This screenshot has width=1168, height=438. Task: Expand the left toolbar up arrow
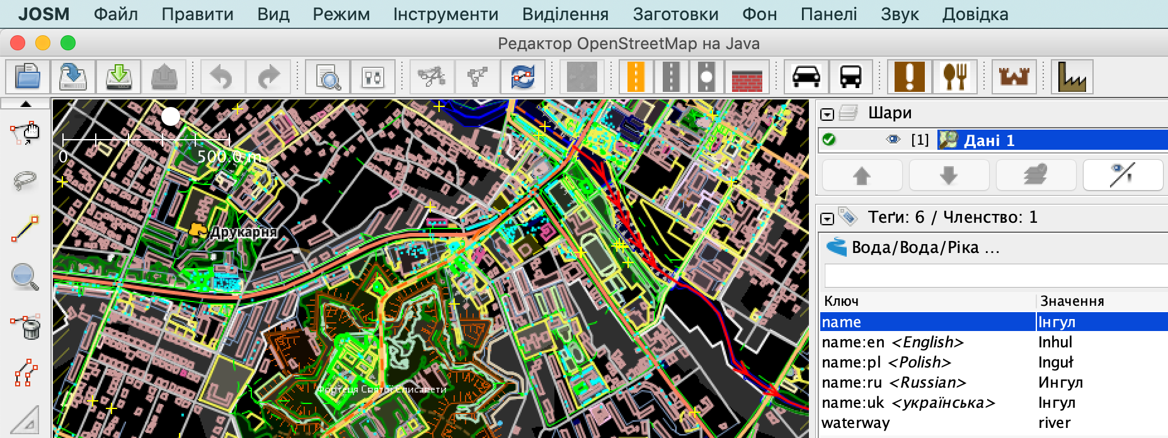coord(25,104)
